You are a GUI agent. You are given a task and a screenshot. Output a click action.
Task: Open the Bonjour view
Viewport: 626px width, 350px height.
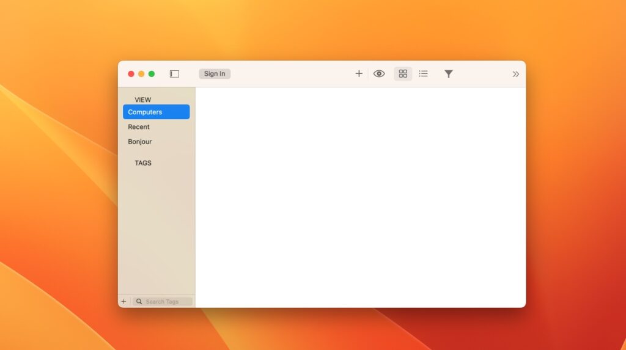140,142
